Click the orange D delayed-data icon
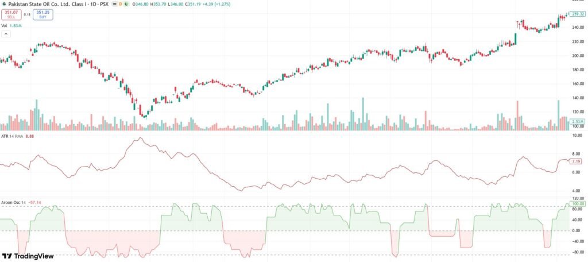Viewport: 588px width, 262px height. pos(121,4)
